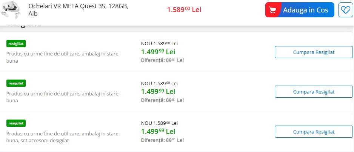Image resolution: width=354 pixels, height=152 pixels.
Task: Click the first offer's Diferență 89 Lei label
Action: (162, 60)
